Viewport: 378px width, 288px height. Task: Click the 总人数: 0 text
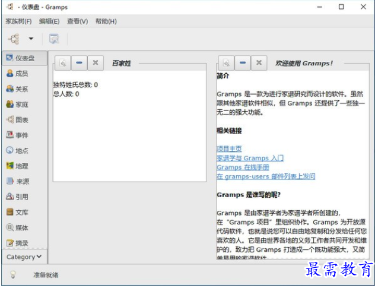click(66, 94)
